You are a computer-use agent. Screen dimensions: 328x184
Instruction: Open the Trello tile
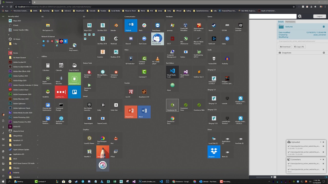coord(75,92)
